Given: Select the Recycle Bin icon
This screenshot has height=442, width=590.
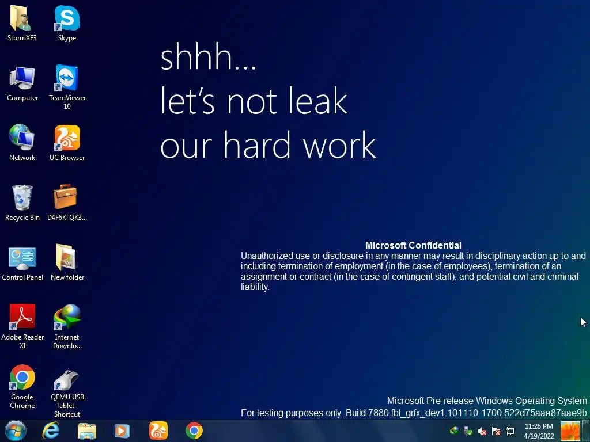Looking at the screenshot, I should [22, 203].
